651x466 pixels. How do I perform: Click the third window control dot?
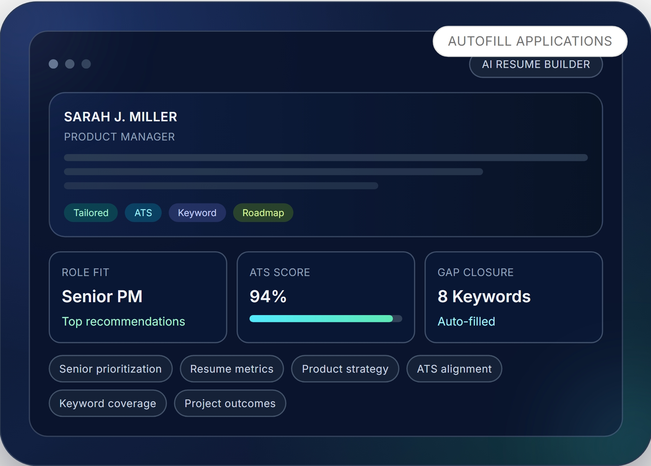86,64
